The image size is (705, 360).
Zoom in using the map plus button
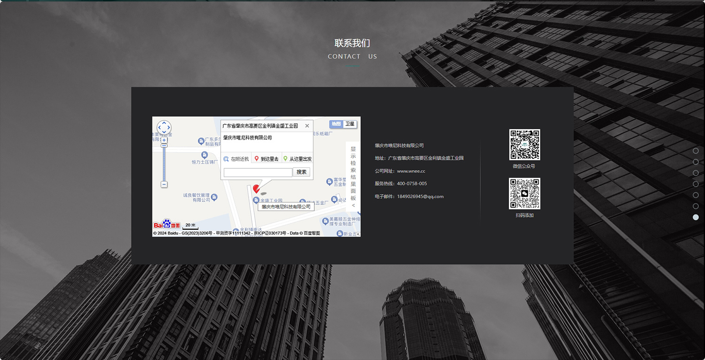[x=164, y=140]
